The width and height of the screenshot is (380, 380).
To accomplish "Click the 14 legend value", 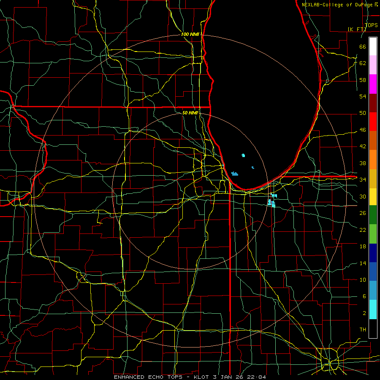I will [363, 263].
